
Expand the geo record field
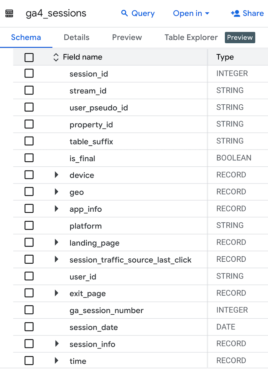tap(56, 192)
